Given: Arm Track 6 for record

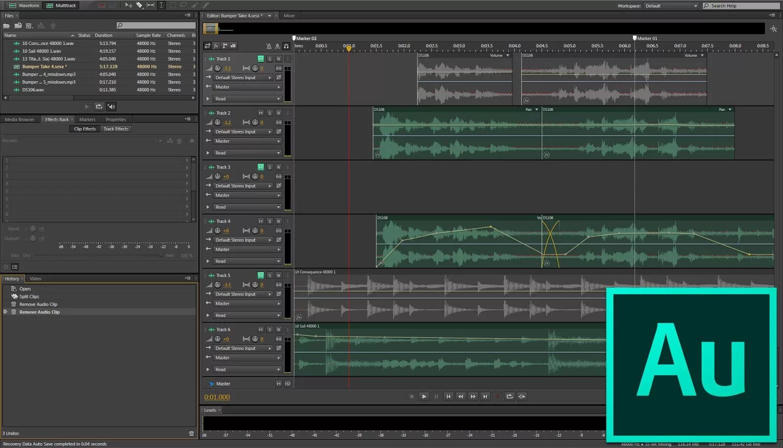Looking at the screenshot, I should pos(278,330).
